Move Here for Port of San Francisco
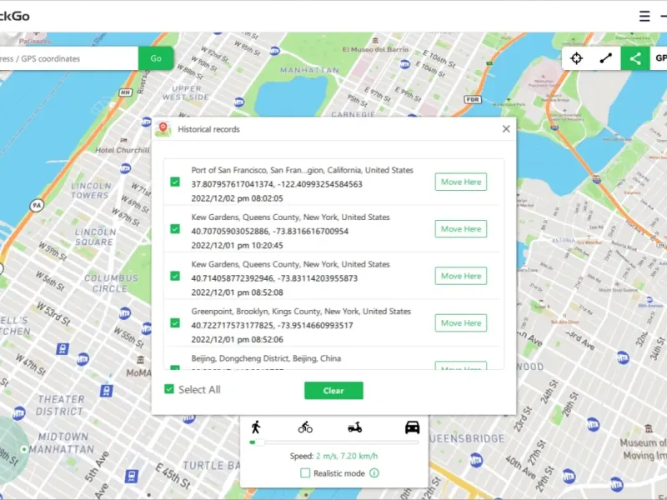This screenshot has height=500, width=667. click(x=461, y=182)
